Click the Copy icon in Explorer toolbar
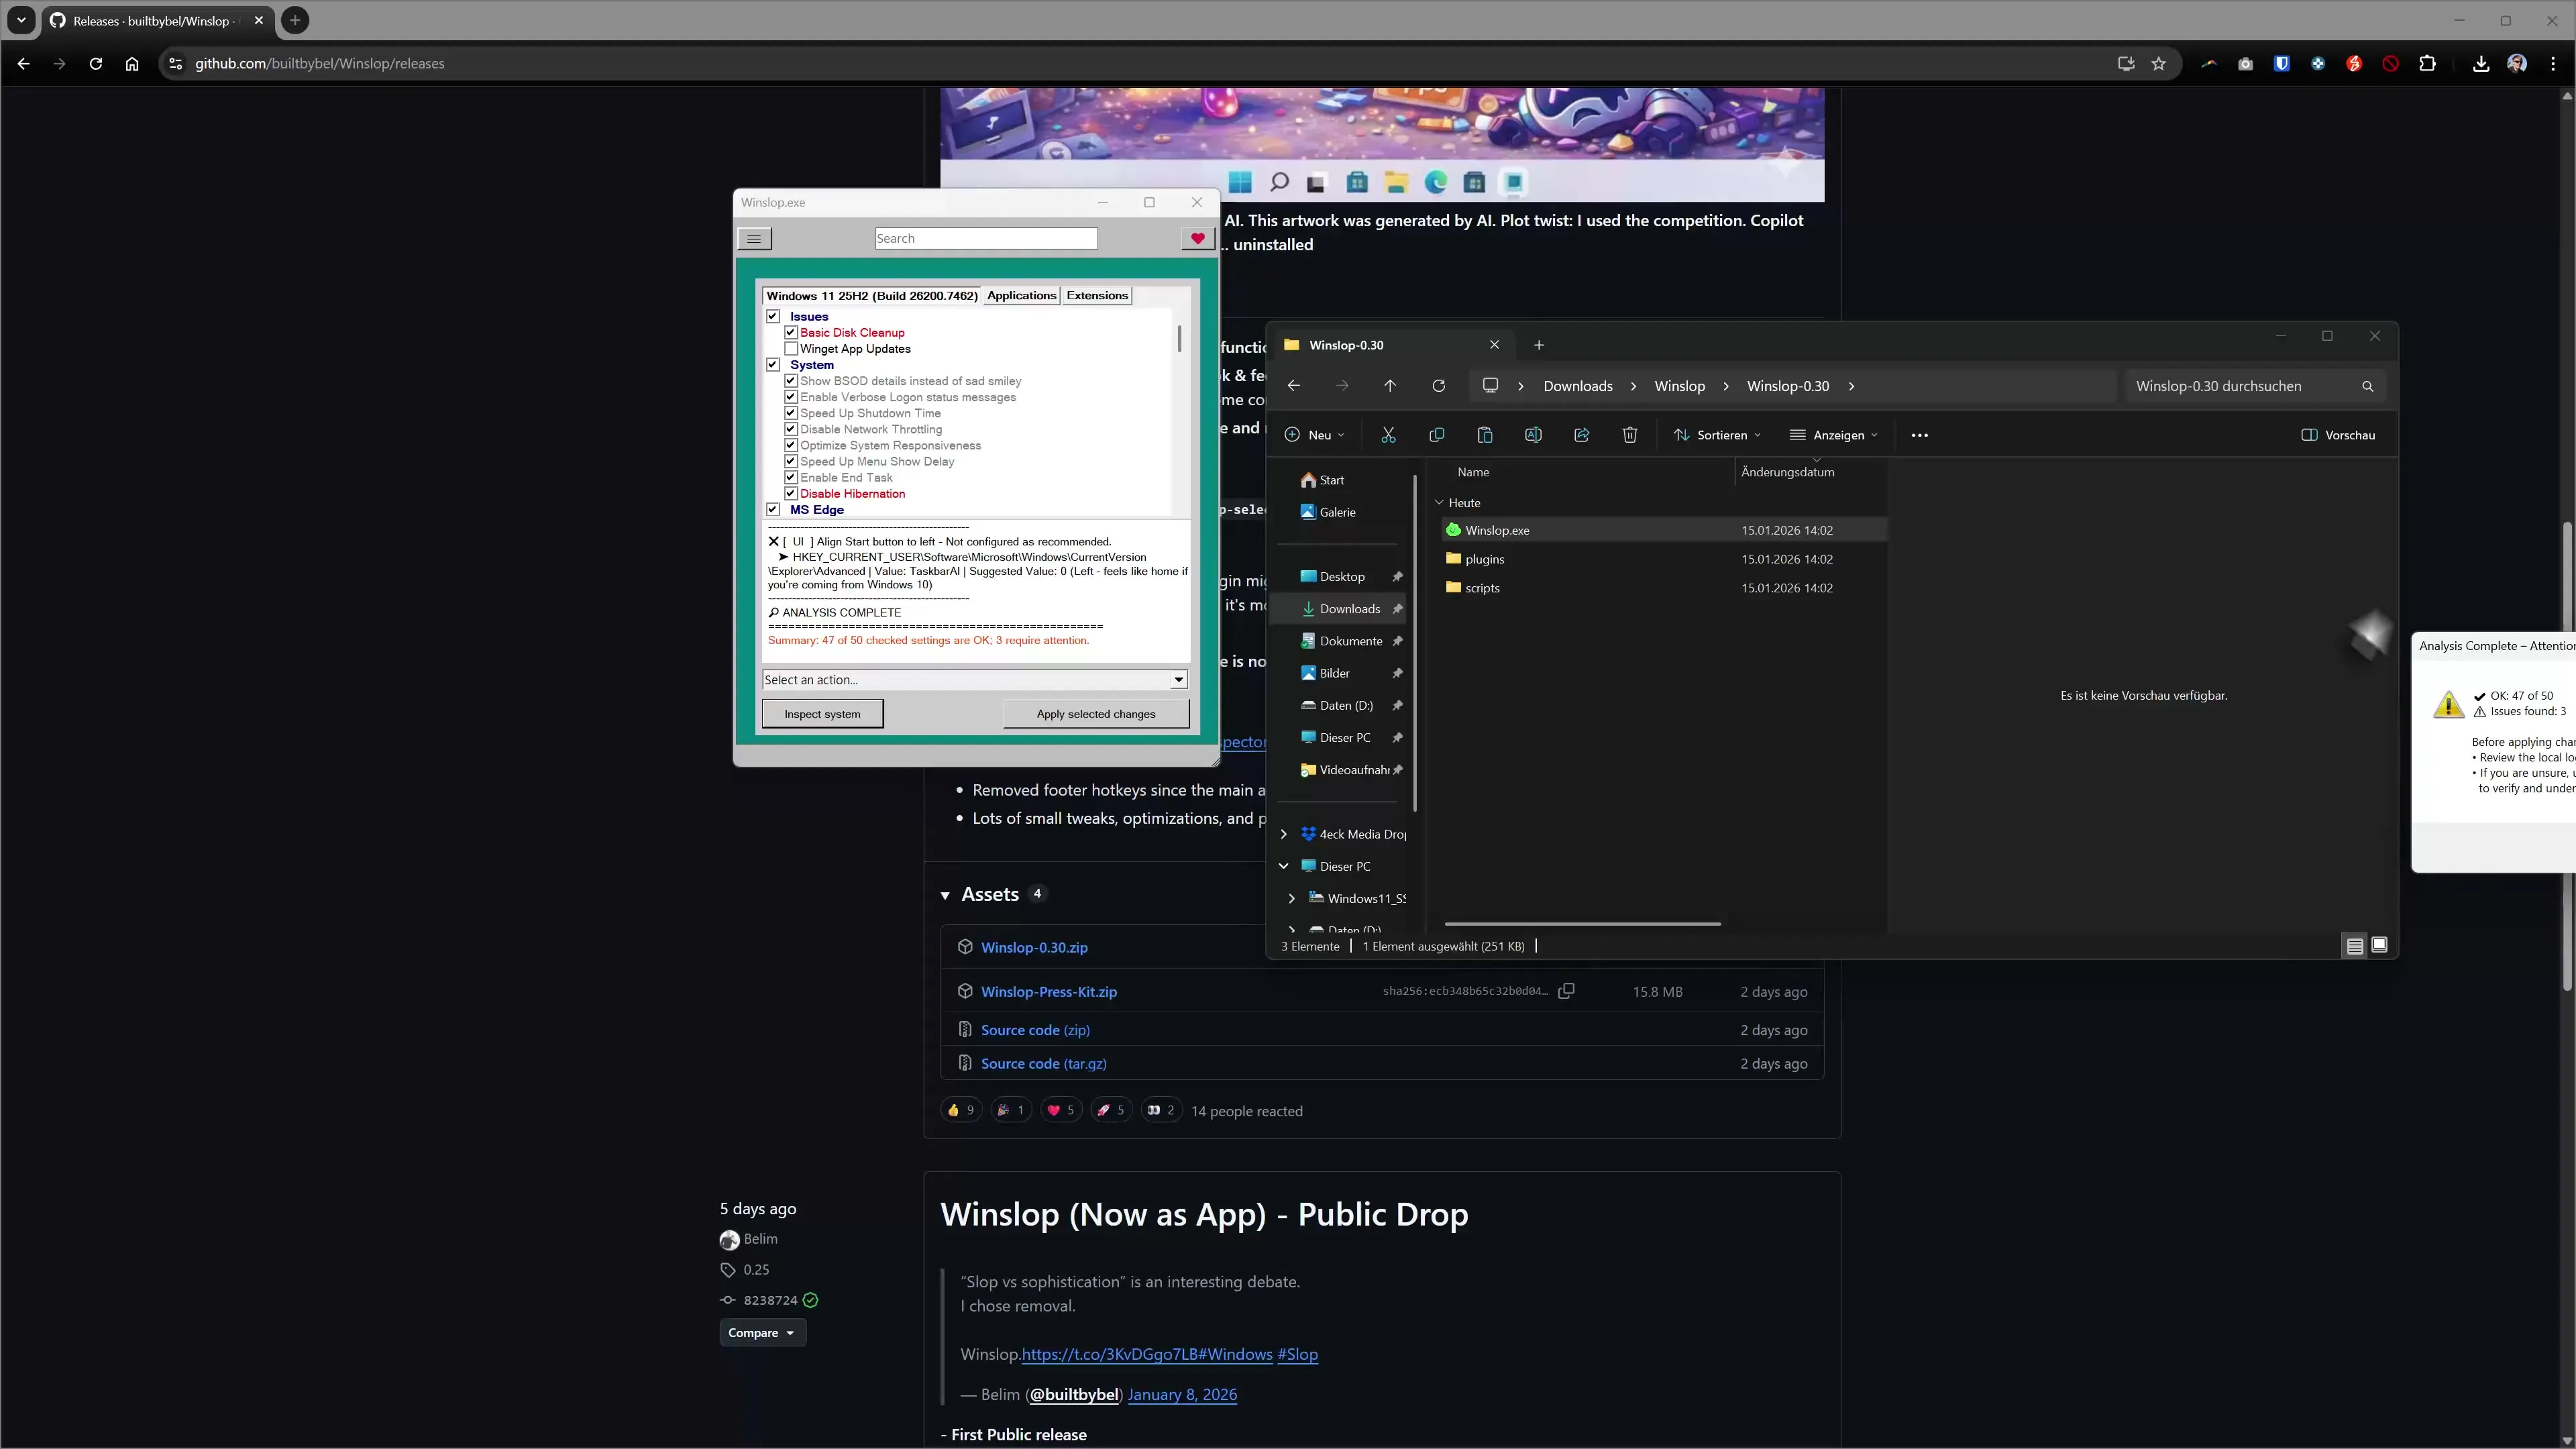Image resolution: width=2576 pixels, height=1449 pixels. [1437, 434]
